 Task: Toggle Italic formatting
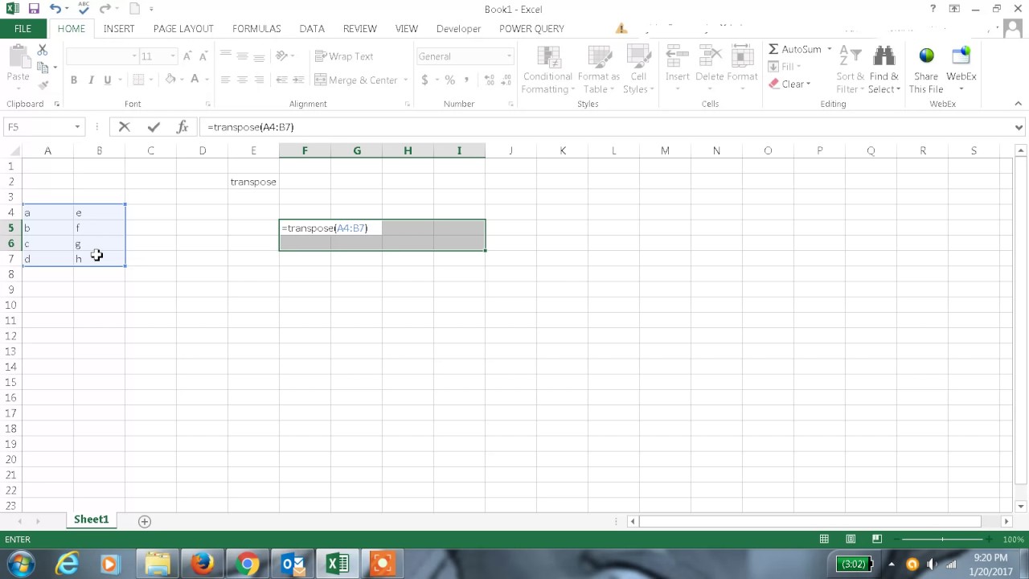91,80
